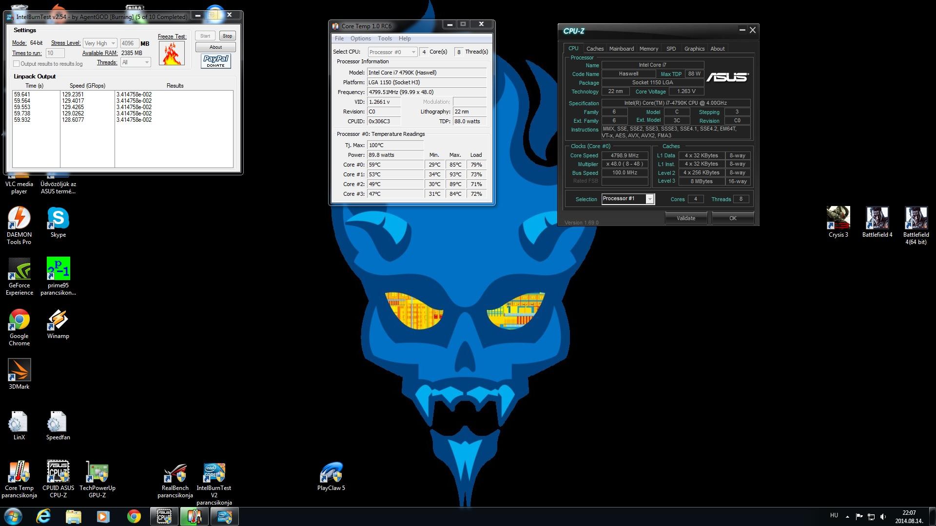The image size is (936, 526).
Task: Click the volume speaker tray icon
Action: tap(883, 517)
